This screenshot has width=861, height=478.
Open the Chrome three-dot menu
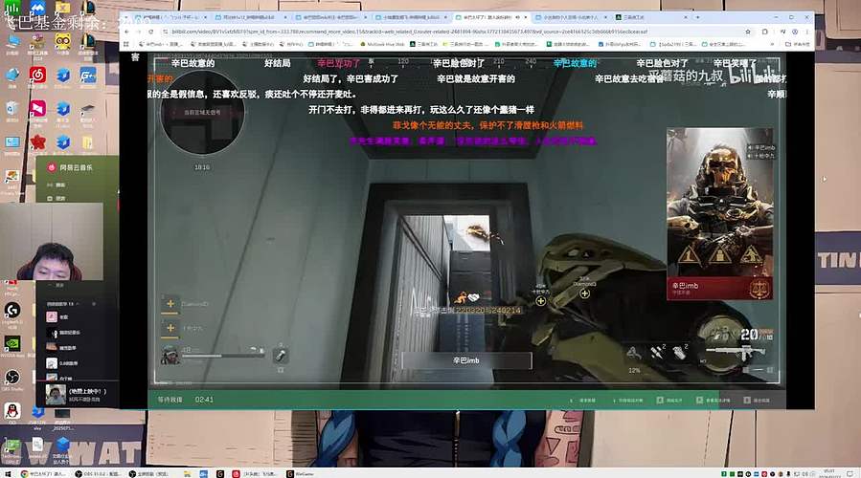(x=806, y=32)
